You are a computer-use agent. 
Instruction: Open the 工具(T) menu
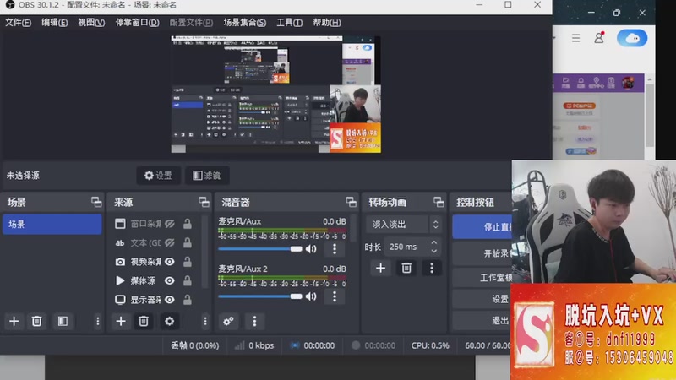pos(289,23)
